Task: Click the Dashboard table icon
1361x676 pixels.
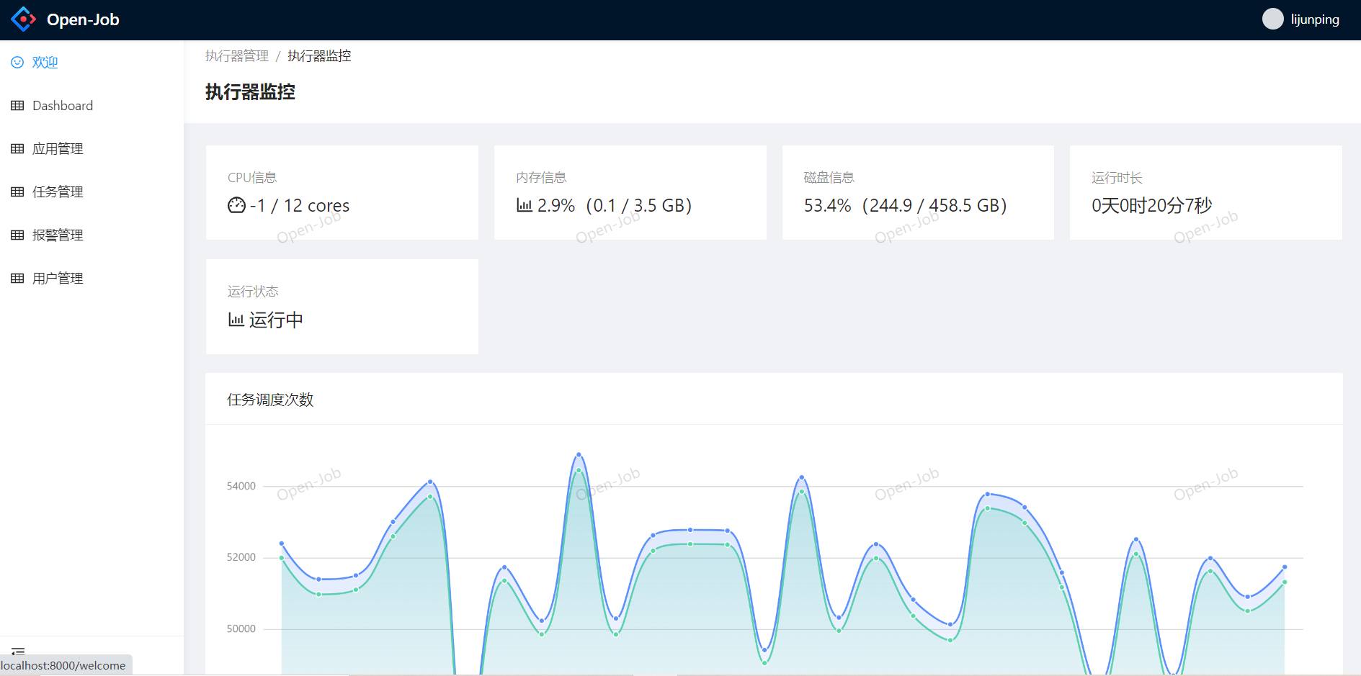Action: coord(17,106)
